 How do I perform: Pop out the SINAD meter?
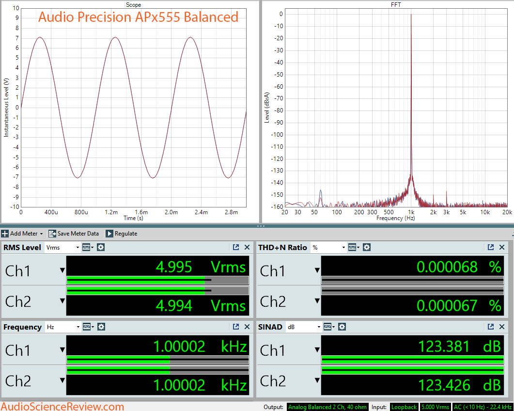tap(490, 327)
